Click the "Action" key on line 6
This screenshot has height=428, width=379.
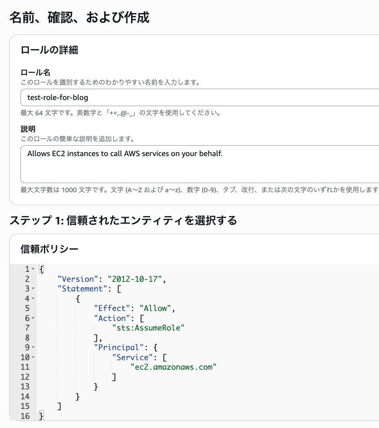pos(112,318)
